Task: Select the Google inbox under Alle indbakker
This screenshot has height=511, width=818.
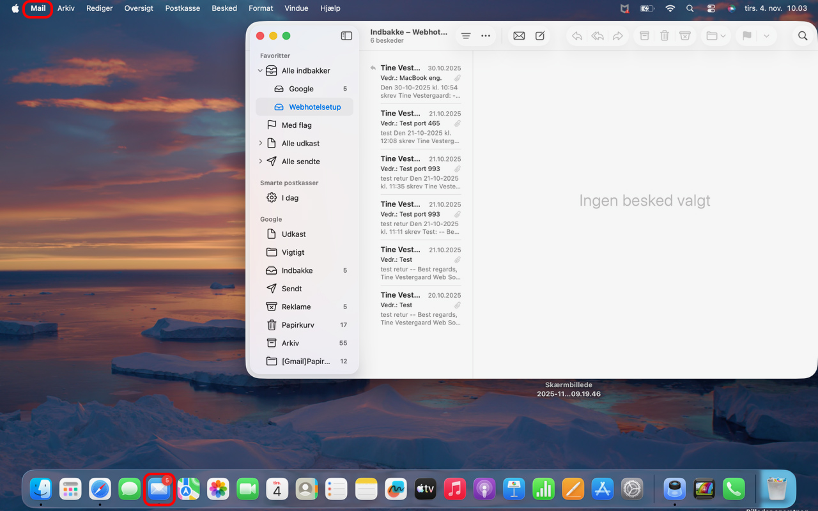Action: tap(301, 89)
